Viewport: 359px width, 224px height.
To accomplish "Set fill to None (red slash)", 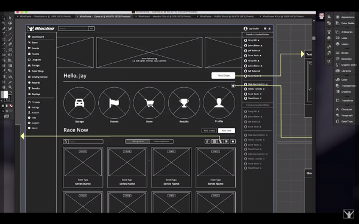I will [x=11, y=106].
